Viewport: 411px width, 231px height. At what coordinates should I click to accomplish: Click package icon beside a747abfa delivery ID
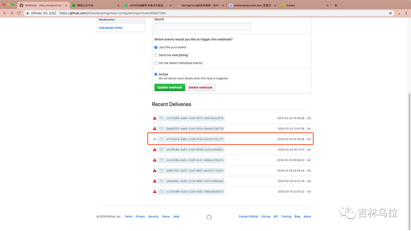[x=161, y=139]
